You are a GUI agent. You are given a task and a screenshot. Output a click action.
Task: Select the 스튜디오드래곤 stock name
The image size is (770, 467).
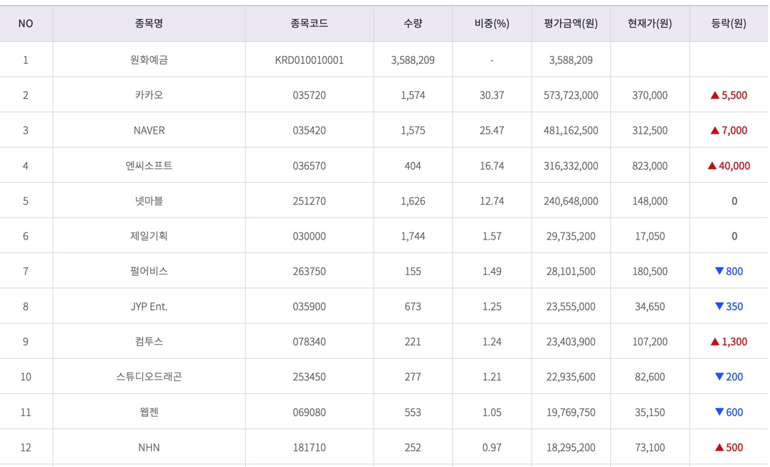click(149, 377)
